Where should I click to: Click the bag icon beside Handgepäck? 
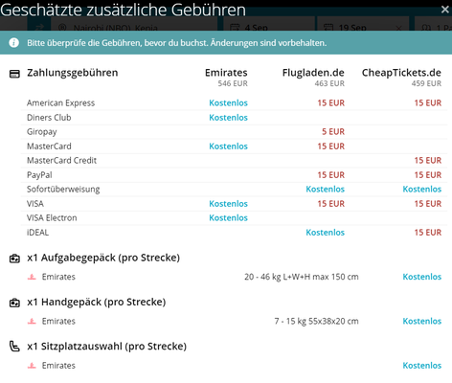14,303
